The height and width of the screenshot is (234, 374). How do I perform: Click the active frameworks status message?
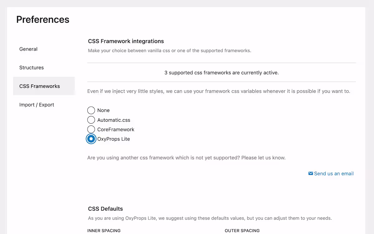(221, 72)
